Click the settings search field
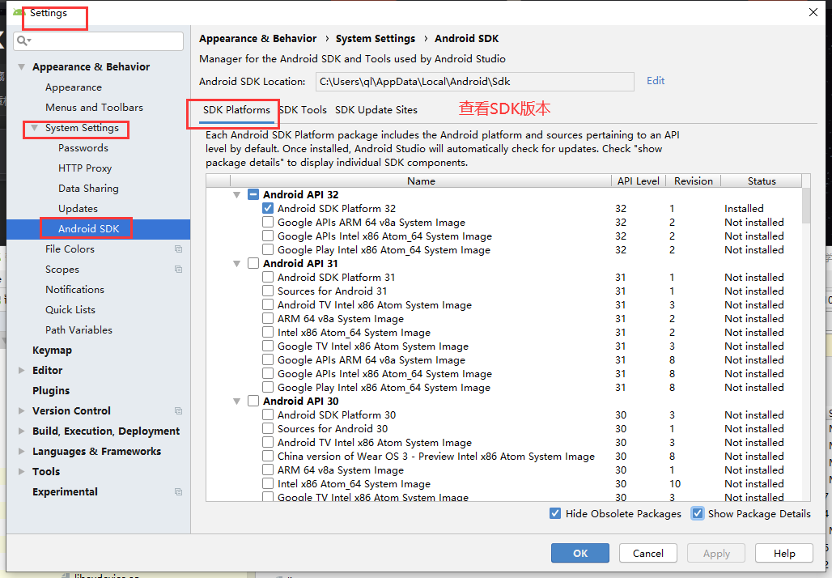The width and height of the screenshot is (832, 578). click(99, 40)
